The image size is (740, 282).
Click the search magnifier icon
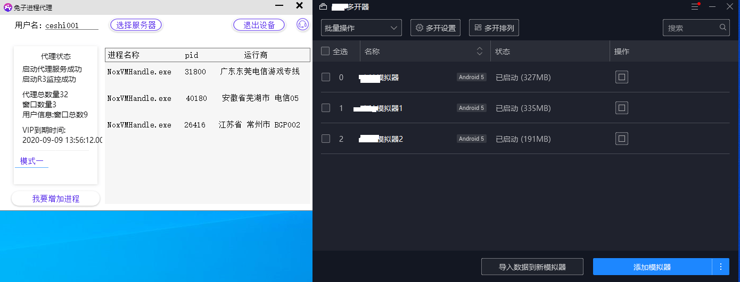(723, 28)
